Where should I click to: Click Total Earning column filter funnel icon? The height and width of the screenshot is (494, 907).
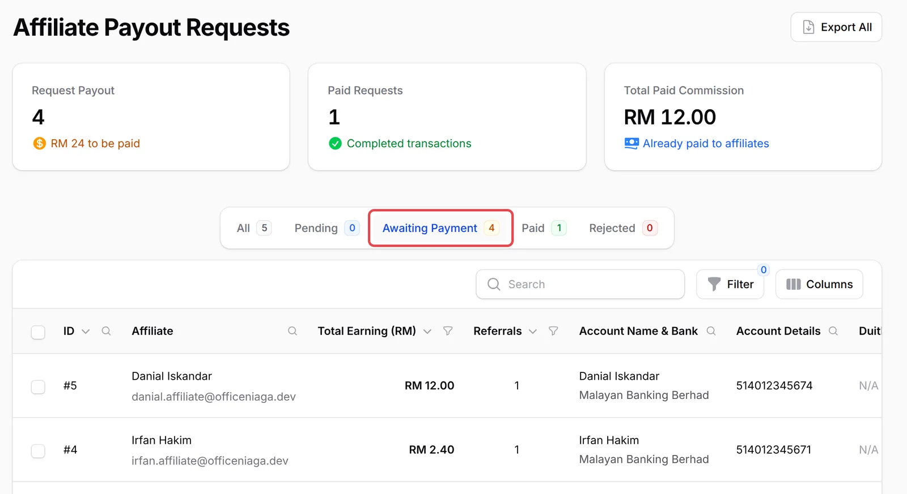[448, 331]
